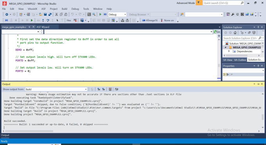
Task: Click the Continue green arrow in debug toolbar
Action: 32,20
